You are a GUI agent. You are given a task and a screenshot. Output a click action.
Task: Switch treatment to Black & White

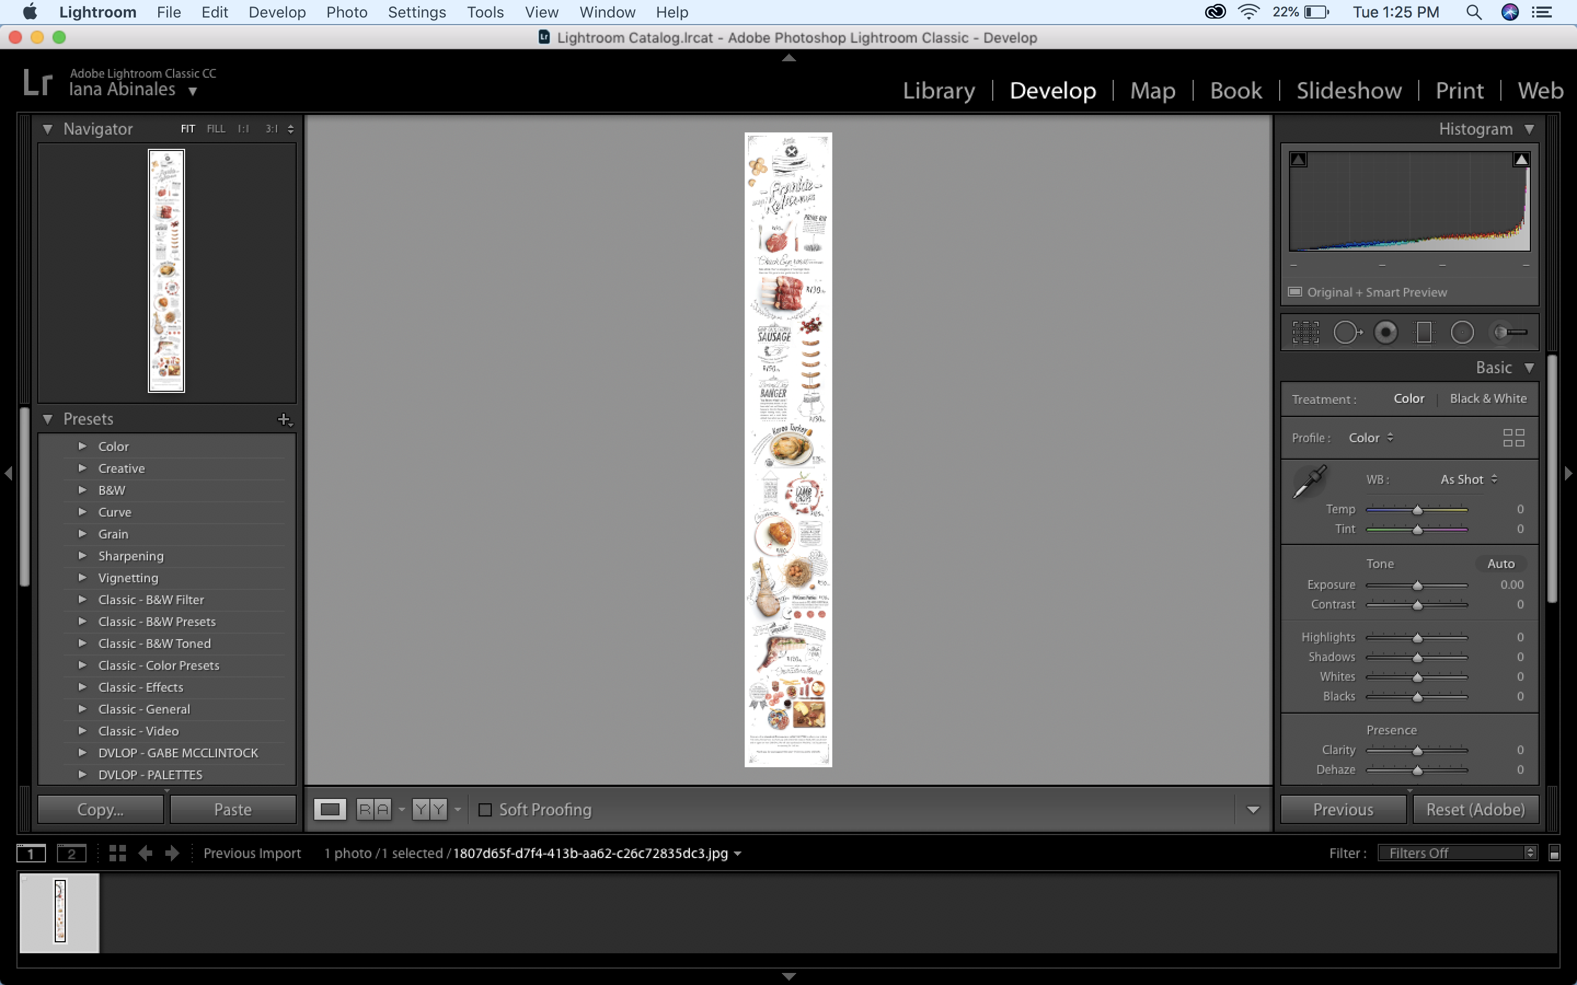pyautogui.click(x=1488, y=399)
